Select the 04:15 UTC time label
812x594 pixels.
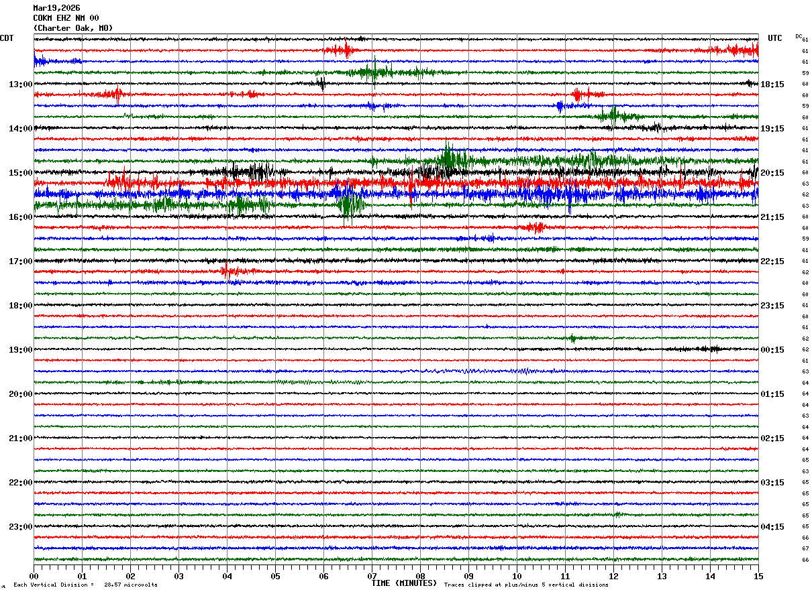772,527
